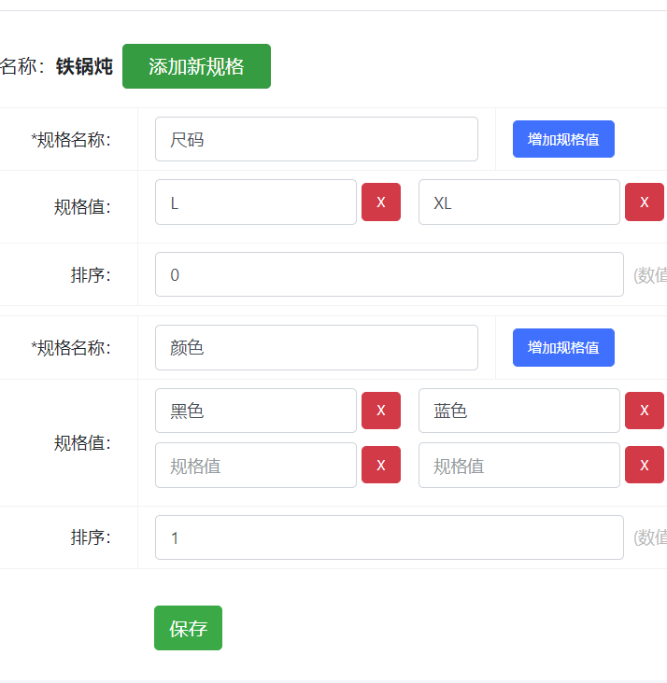This screenshot has width=667, height=683.
Task: Click the green 保存 button
Action: [x=188, y=628]
